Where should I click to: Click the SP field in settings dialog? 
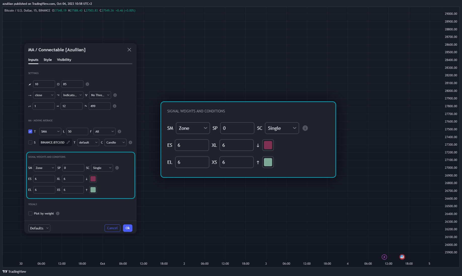pyautogui.click(x=73, y=168)
